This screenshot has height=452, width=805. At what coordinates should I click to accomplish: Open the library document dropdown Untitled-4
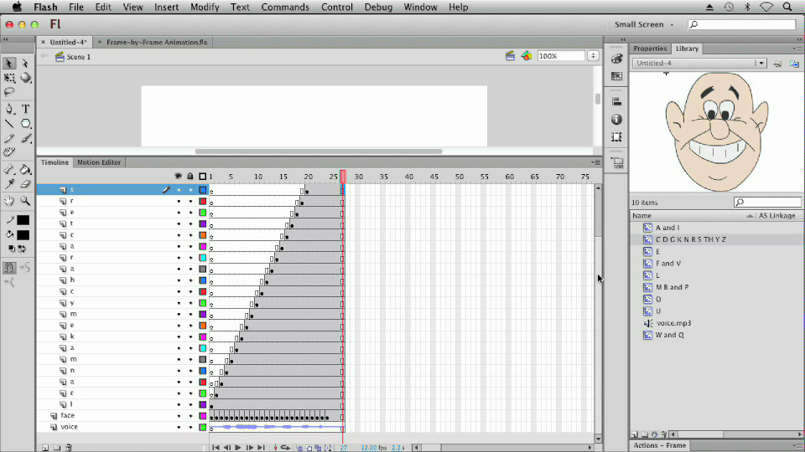(x=699, y=63)
